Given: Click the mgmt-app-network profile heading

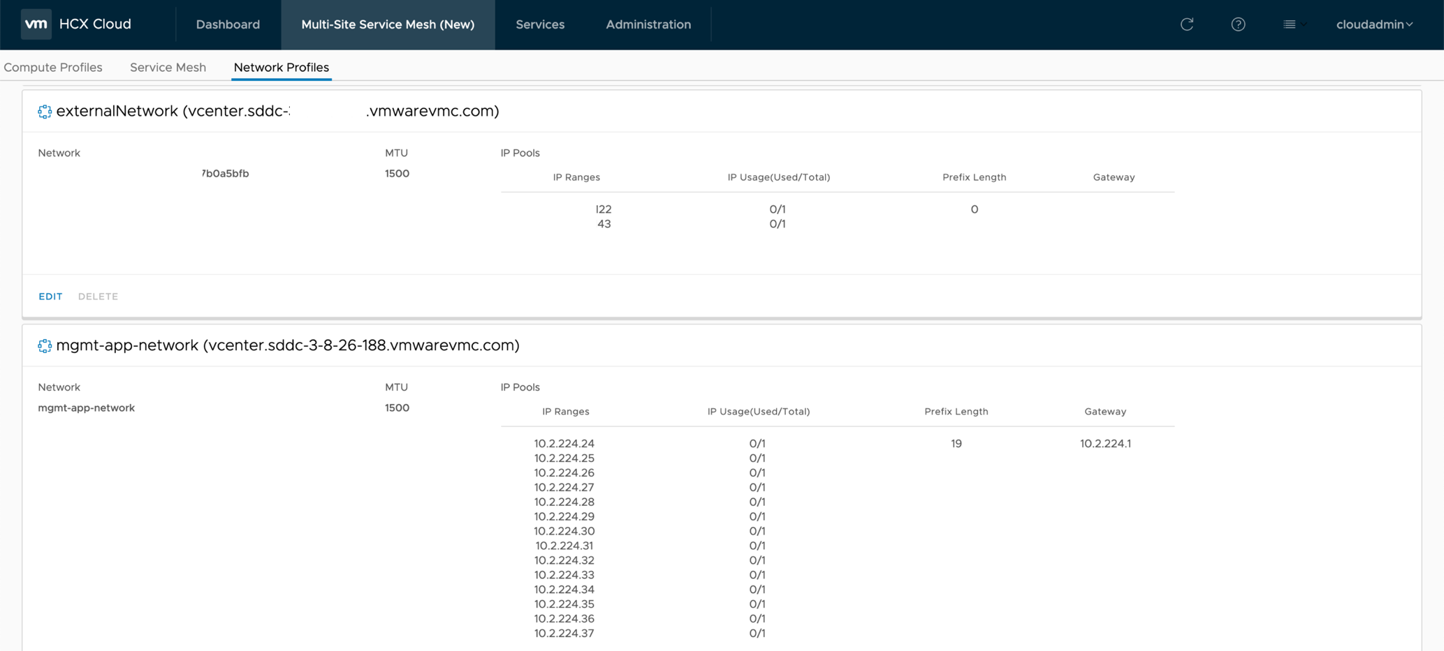Looking at the screenshot, I should [x=287, y=345].
